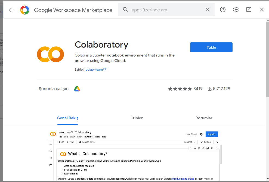The height and width of the screenshot is (182, 269).
Task: Open the colab-team owner link
Action: coord(94,70)
